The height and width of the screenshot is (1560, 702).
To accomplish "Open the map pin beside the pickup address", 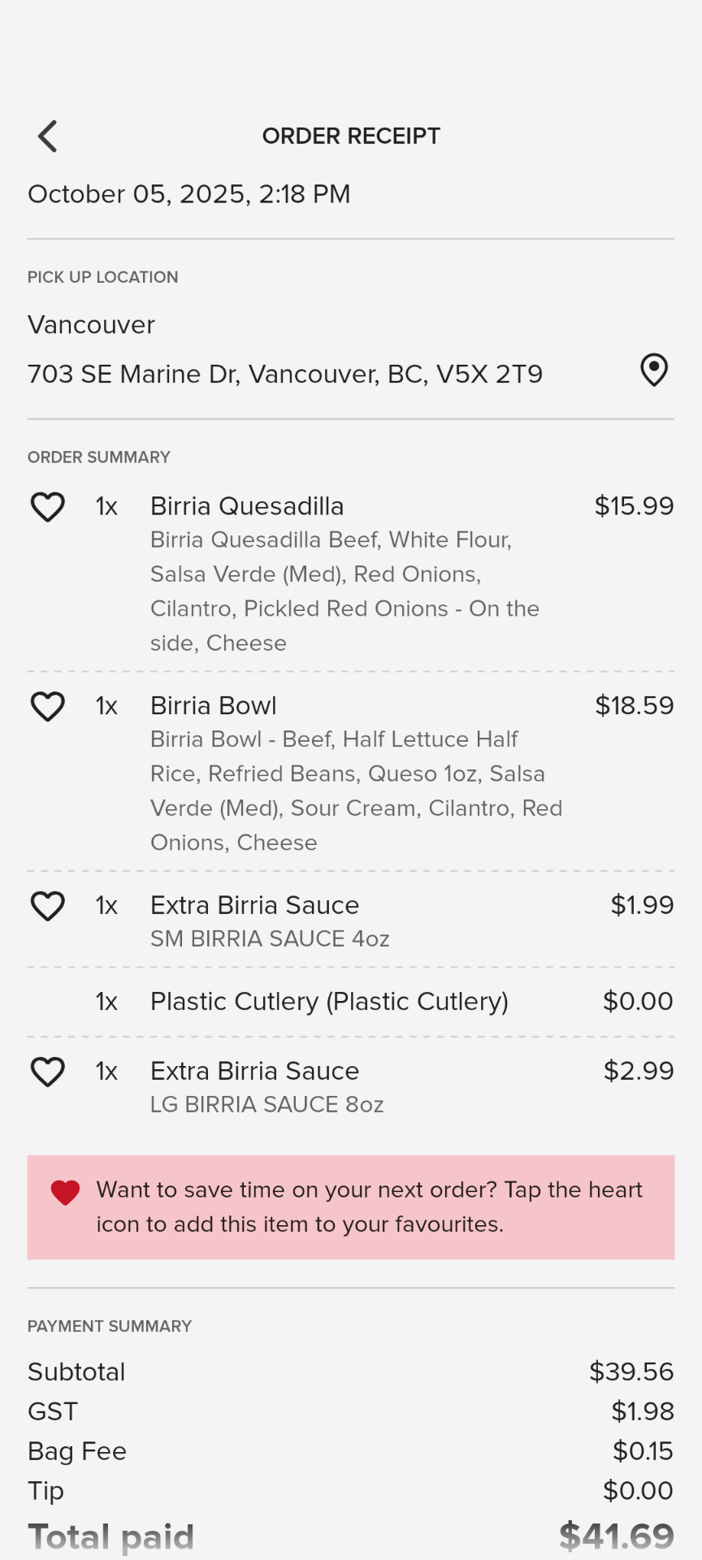I will 654,370.
